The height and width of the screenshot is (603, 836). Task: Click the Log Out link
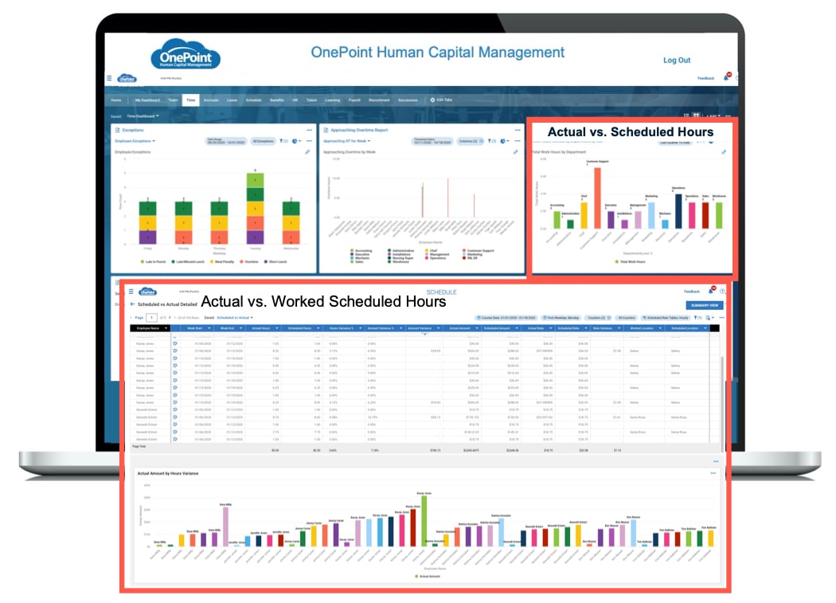(677, 60)
